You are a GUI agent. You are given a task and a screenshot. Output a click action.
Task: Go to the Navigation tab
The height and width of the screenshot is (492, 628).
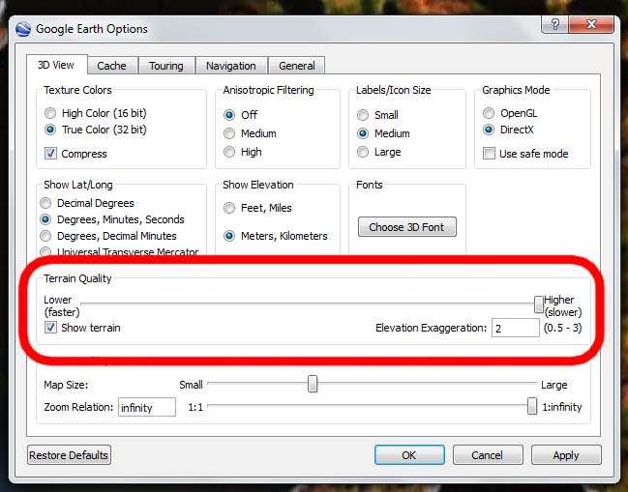[x=231, y=66]
